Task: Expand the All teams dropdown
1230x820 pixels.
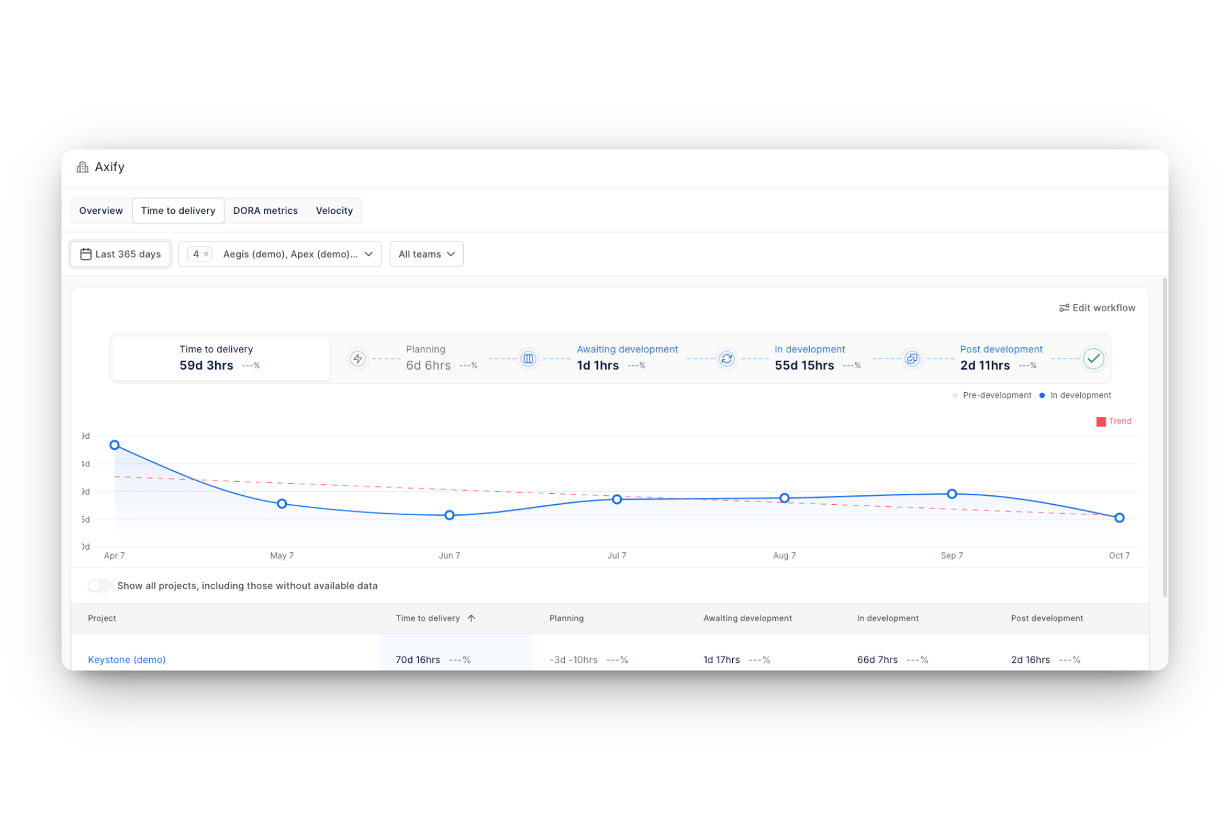Action: pos(426,254)
